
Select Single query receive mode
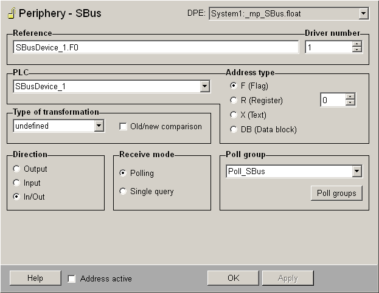123,192
